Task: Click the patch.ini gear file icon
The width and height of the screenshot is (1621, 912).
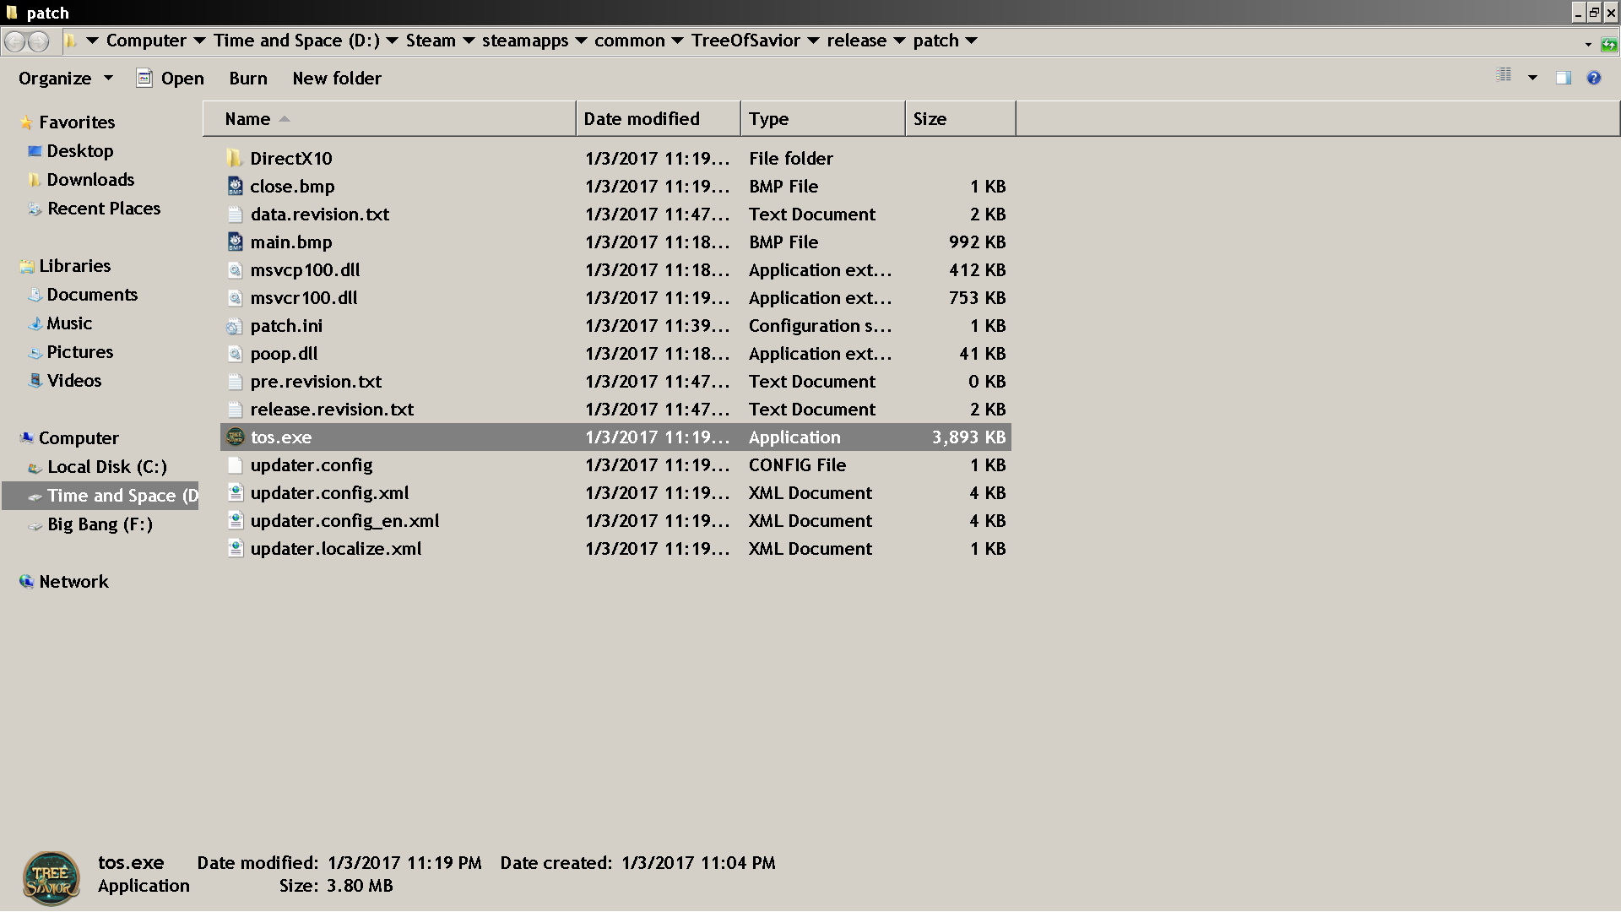Action: tap(235, 327)
